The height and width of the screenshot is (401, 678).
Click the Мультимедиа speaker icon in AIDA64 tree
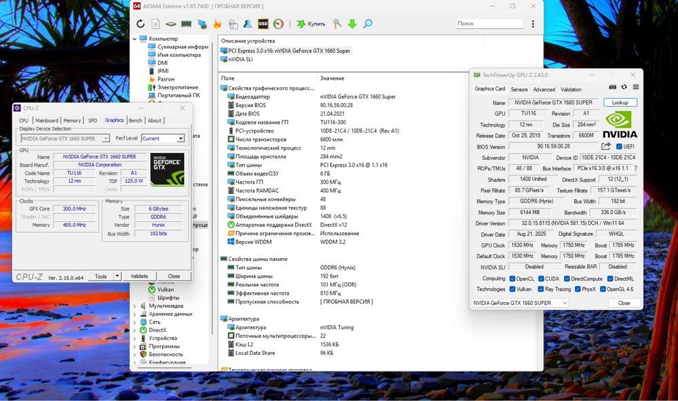coord(144,306)
